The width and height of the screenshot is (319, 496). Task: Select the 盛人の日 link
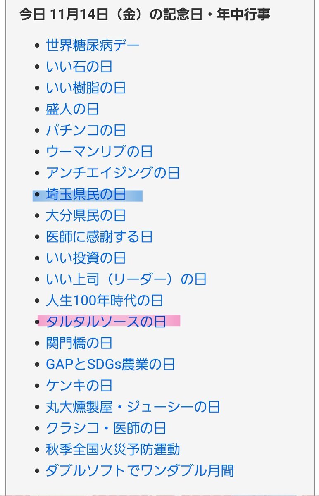(x=72, y=109)
